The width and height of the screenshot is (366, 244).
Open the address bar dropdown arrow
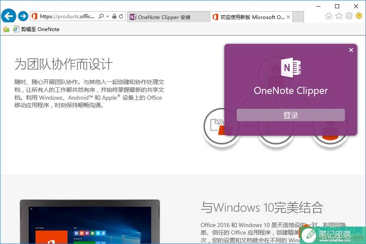pyautogui.click(x=107, y=17)
